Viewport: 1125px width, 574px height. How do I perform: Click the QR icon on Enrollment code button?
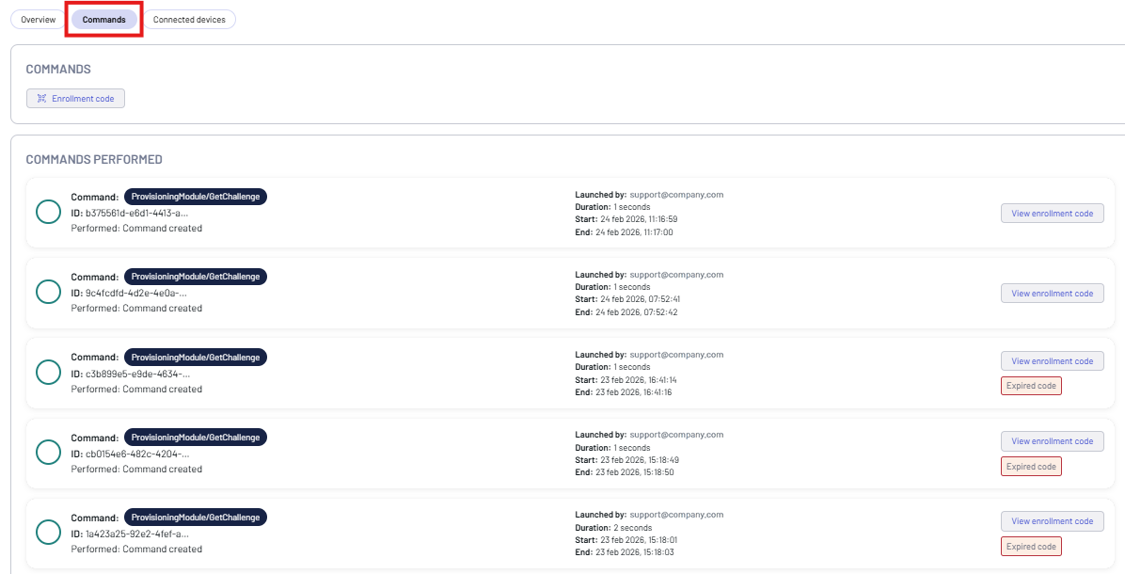(x=41, y=99)
